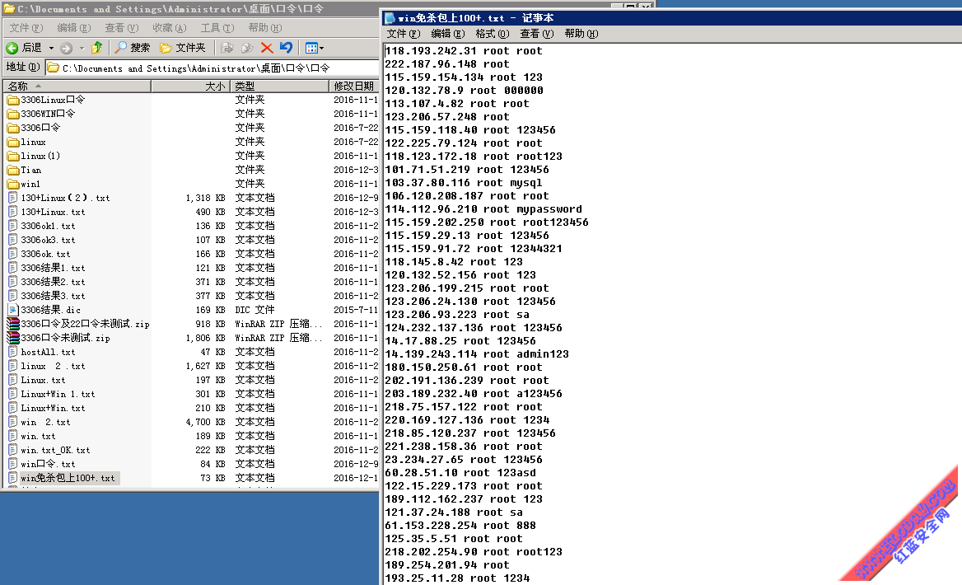Toggle the Folders (文件夹) pane
The image size is (962, 585).
(x=182, y=48)
